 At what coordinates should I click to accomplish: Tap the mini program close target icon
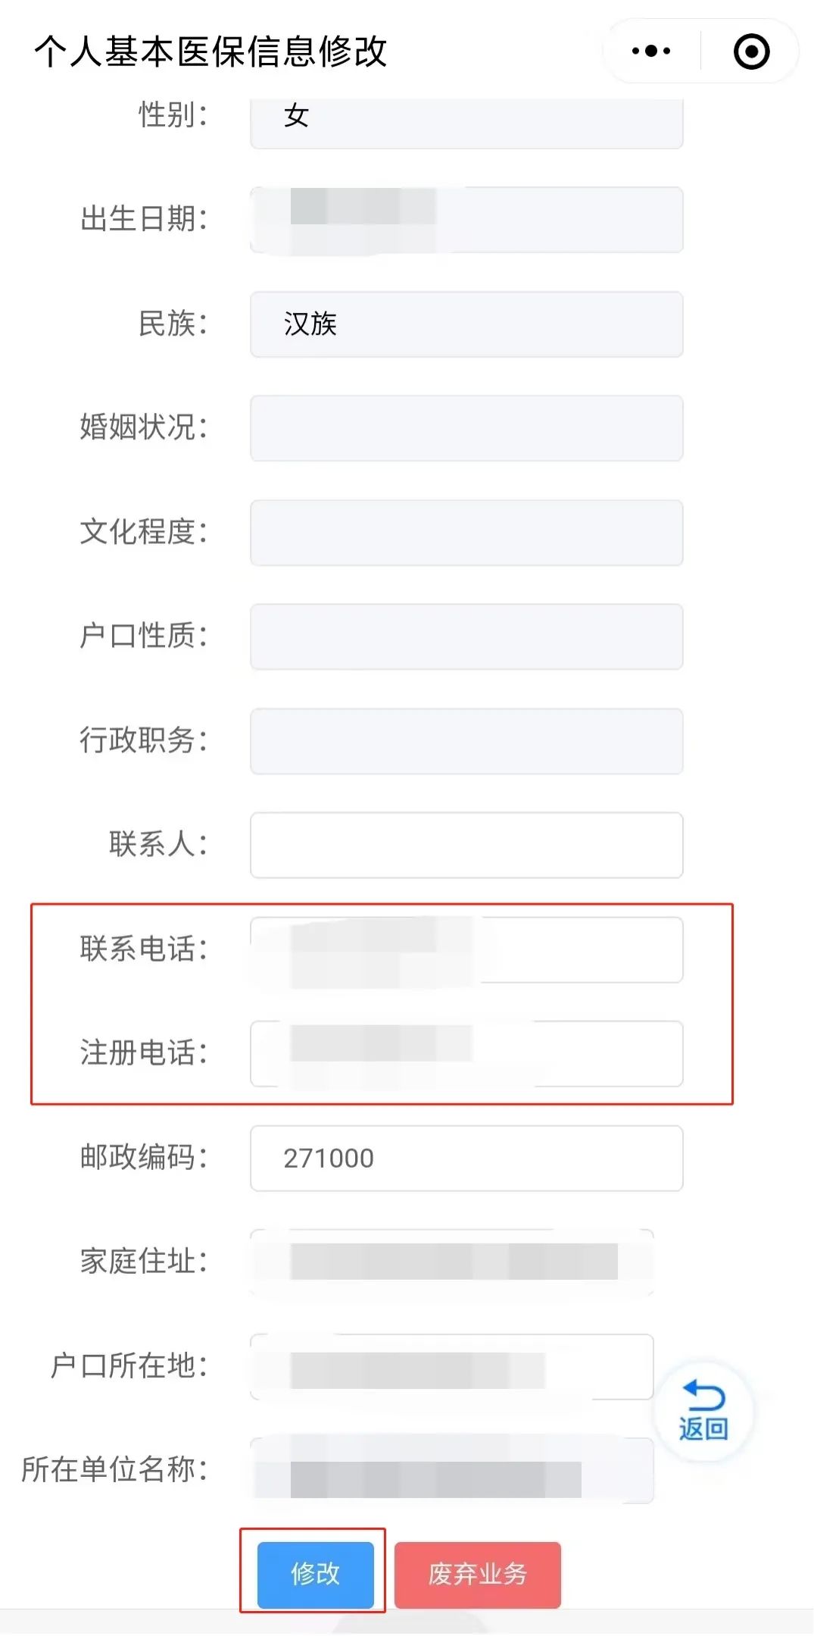coord(751,52)
